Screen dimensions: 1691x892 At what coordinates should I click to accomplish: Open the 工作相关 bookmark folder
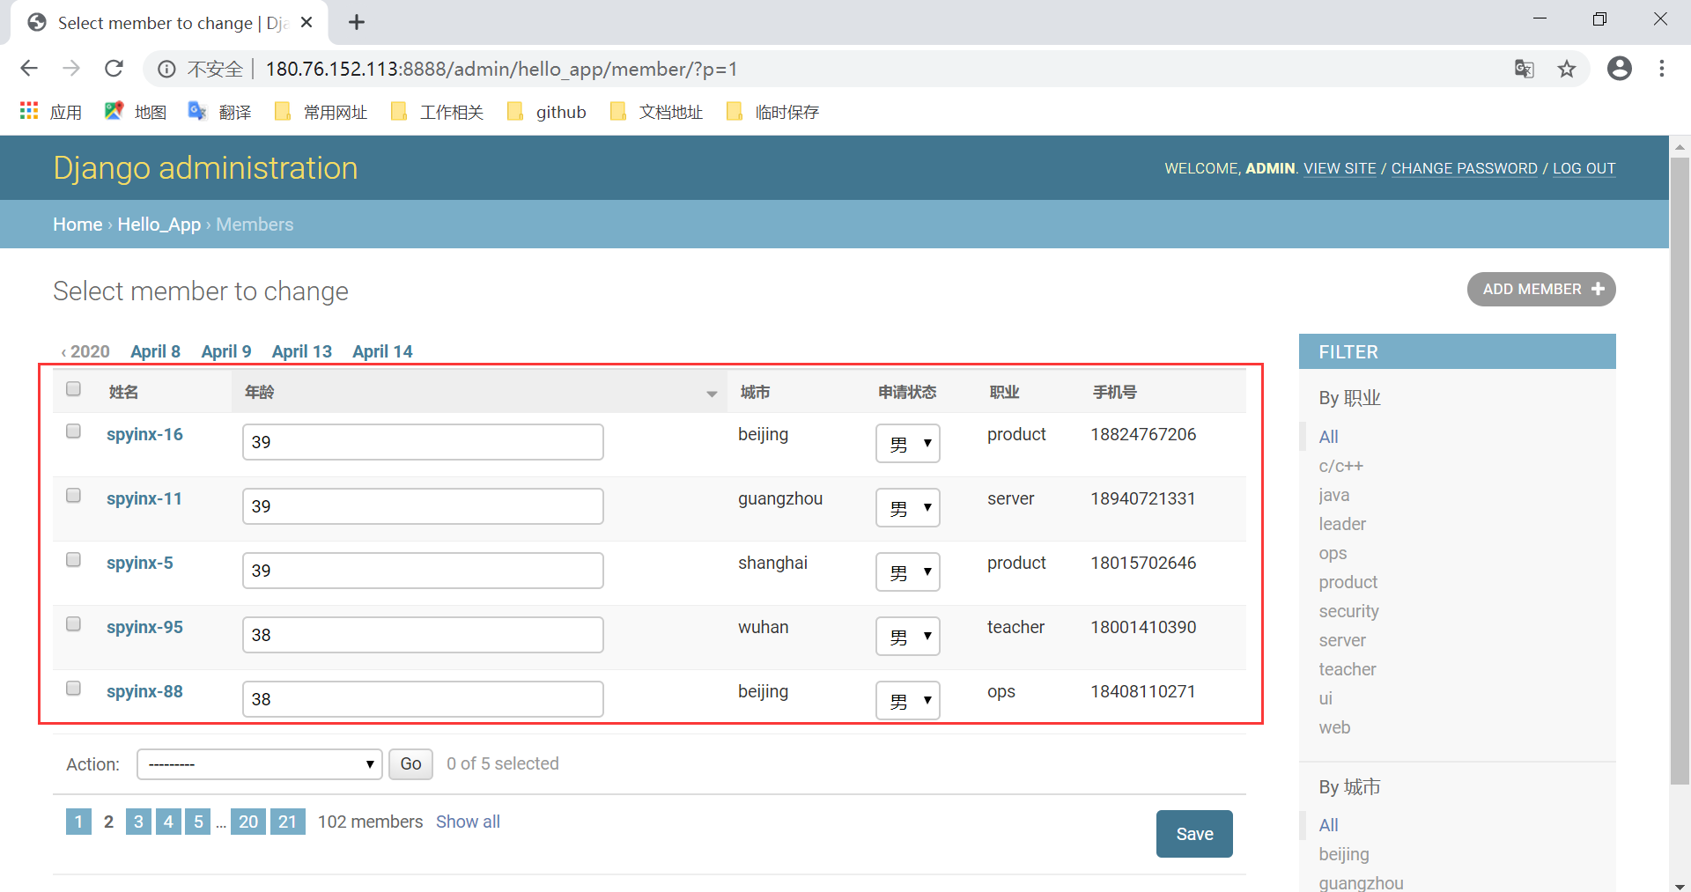[437, 112]
